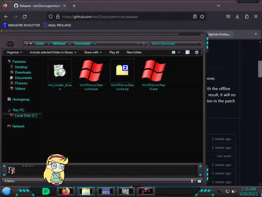Switch to details view in status bar
This screenshot has width=262, height=197.
click(x=192, y=181)
